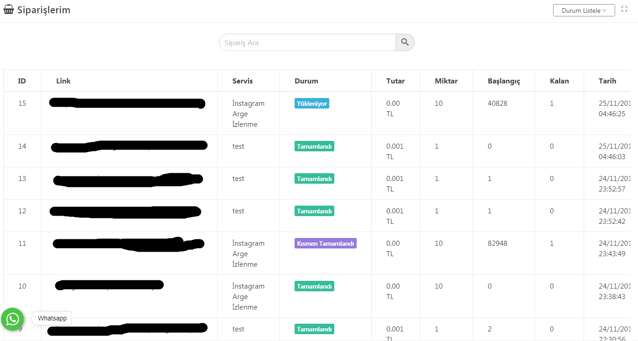The width and height of the screenshot is (638, 341).
Task: Click 'test' service of order 9
Action: pos(238,329)
